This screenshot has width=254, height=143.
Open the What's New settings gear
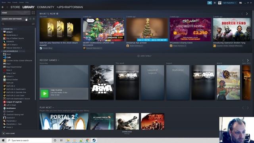point(57,14)
